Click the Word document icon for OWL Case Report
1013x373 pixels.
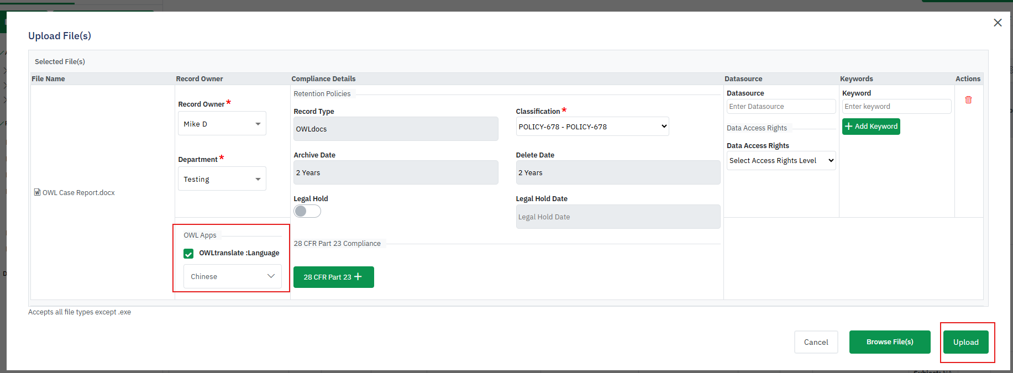[37, 192]
